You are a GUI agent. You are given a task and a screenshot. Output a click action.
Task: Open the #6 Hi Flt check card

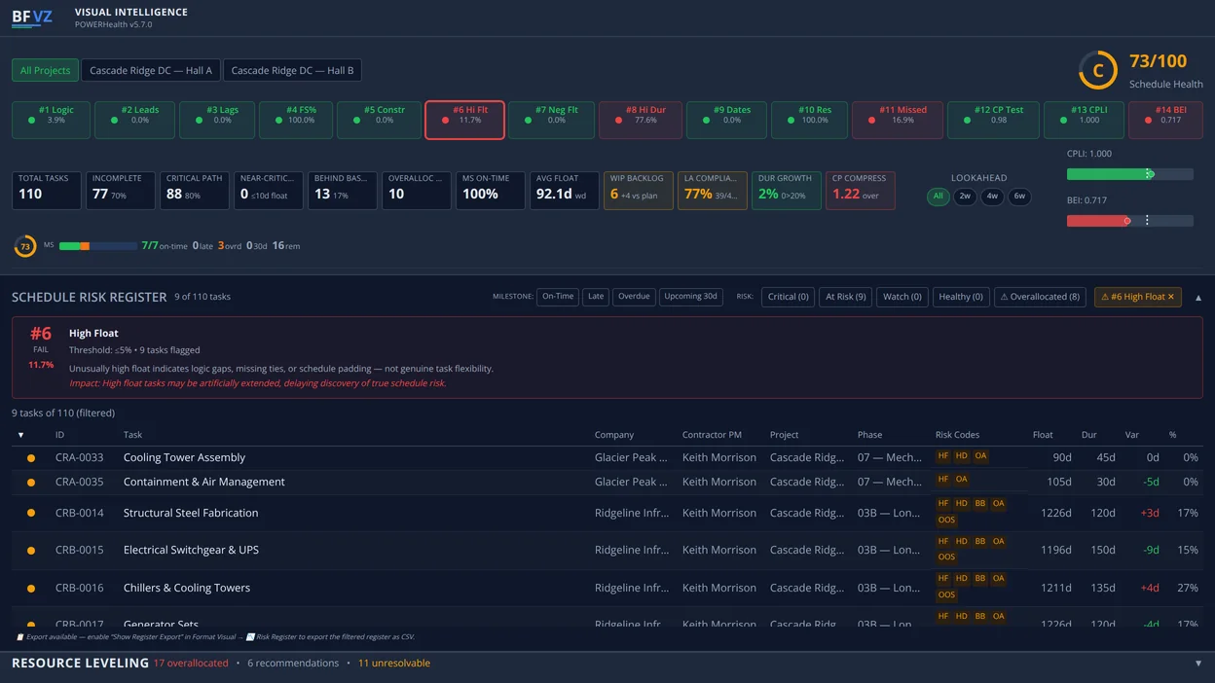click(x=464, y=120)
